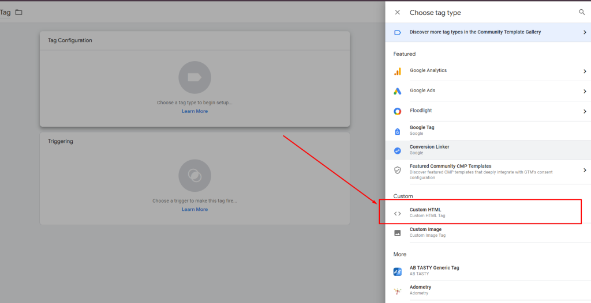591x303 pixels.
Task: Click the Google Tag icon
Action: pyautogui.click(x=397, y=131)
